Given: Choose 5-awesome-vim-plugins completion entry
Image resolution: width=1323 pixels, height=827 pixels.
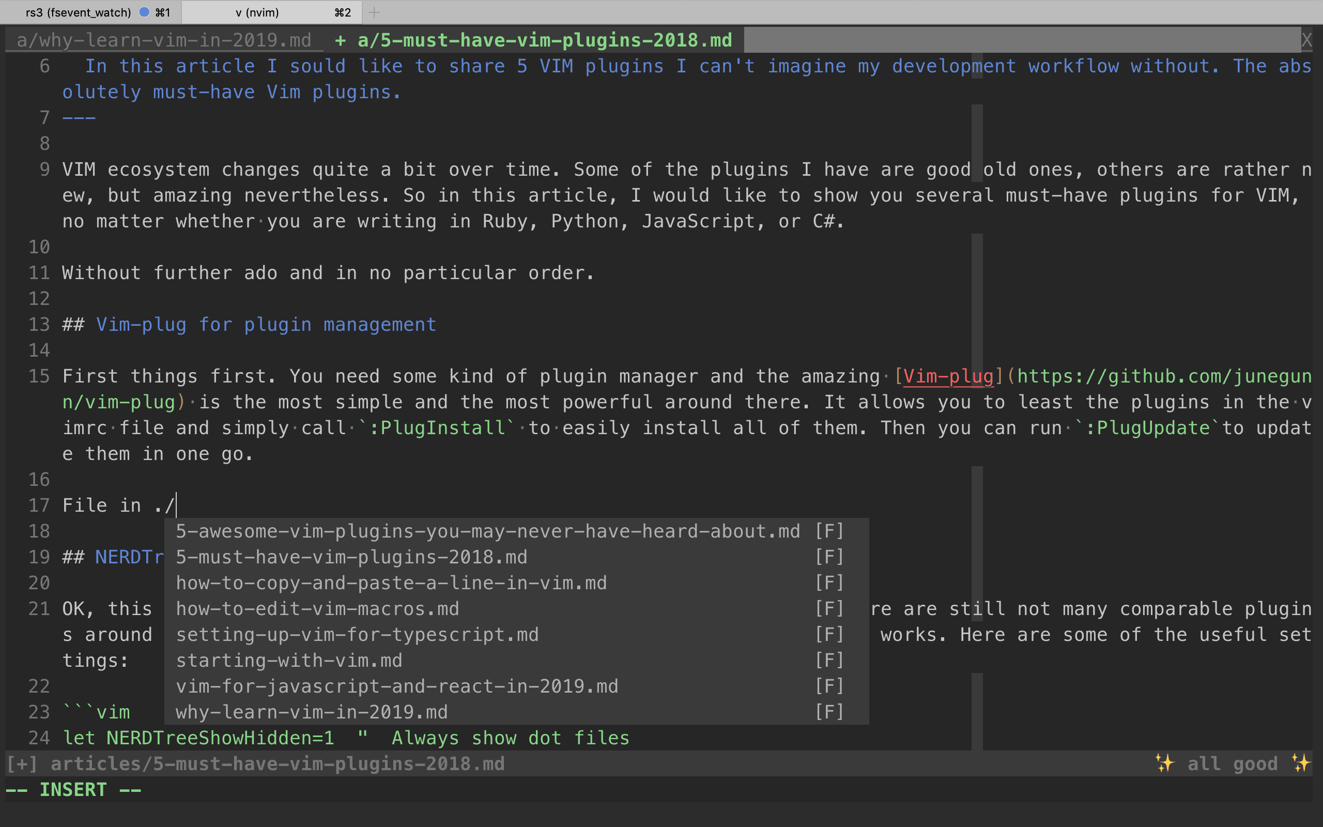Looking at the screenshot, I should coord(488,531).
